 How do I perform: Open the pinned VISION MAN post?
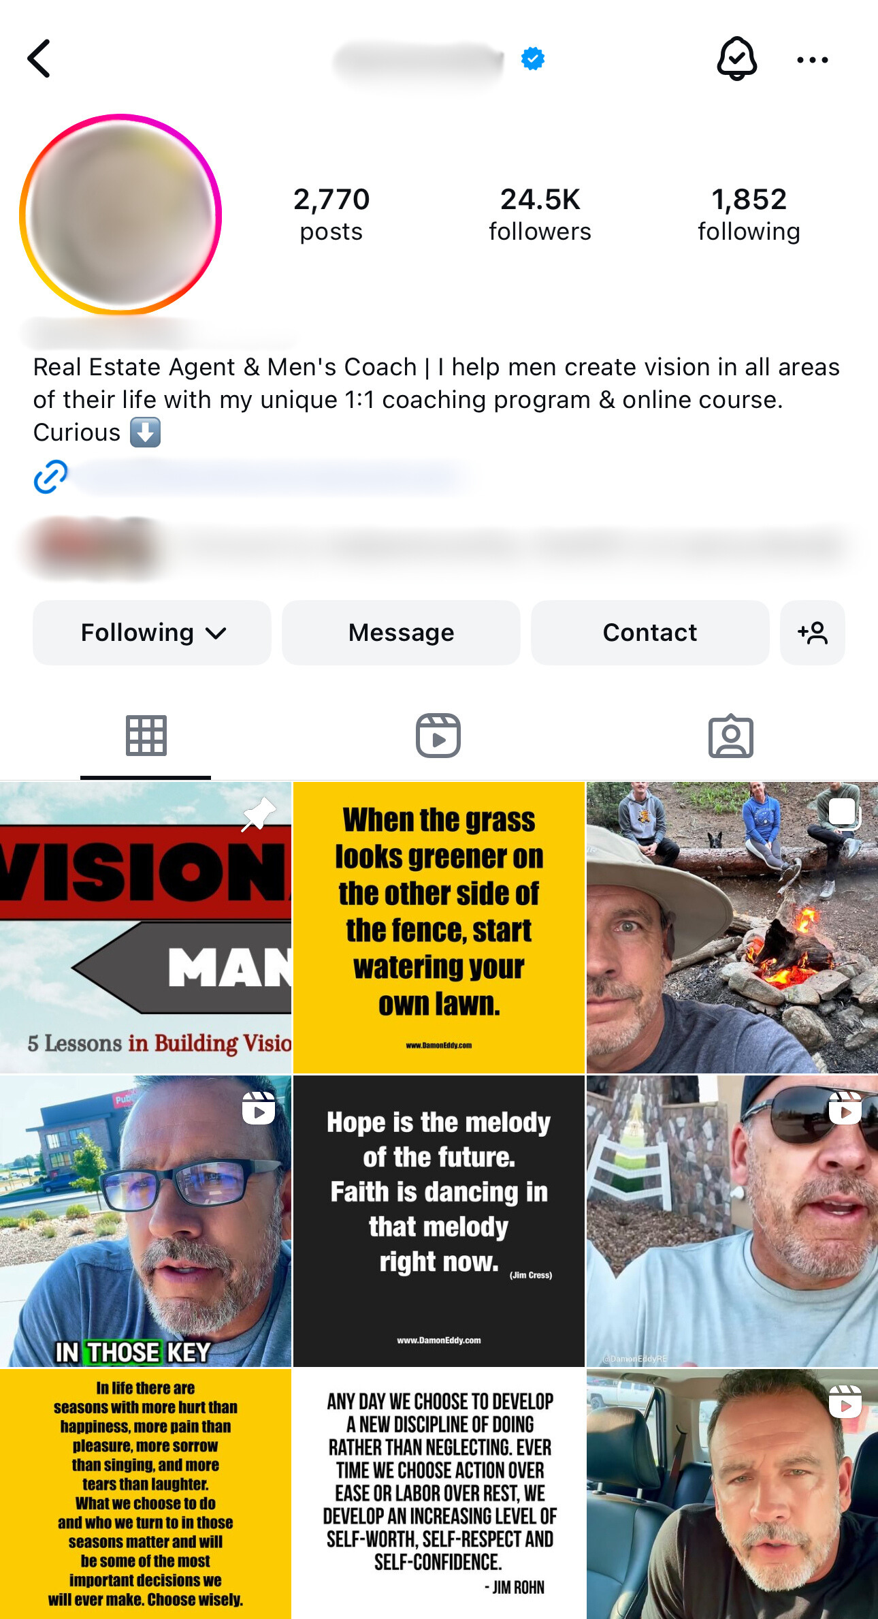[x=146, y=928]
